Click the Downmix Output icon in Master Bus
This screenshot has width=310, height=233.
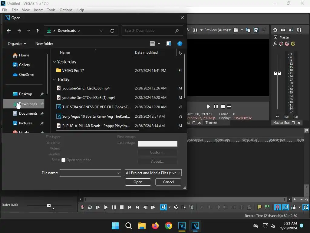click(x=283, y=30)
